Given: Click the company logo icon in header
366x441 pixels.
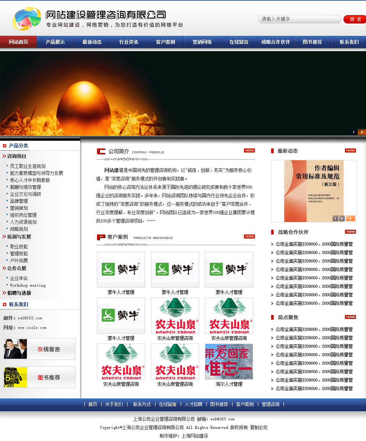Looking at the screenshot, I should (27, 19).
